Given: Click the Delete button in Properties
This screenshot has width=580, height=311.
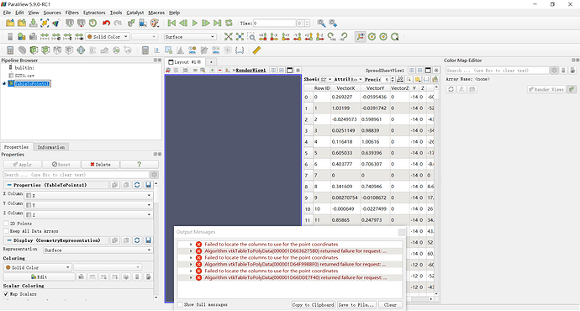Looking at the screenshot, I should pos(100,165).
